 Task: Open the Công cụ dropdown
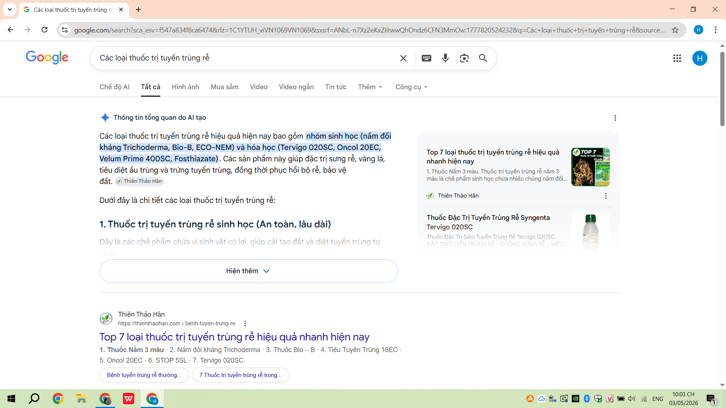(411, 87)
